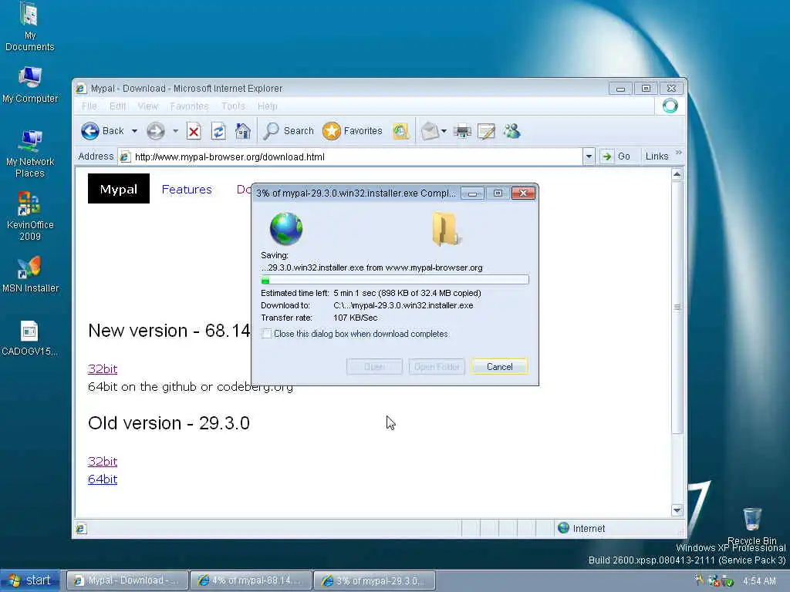Open the History icon in the toolbar
This screenshot has height=592, width=790.
400,131
